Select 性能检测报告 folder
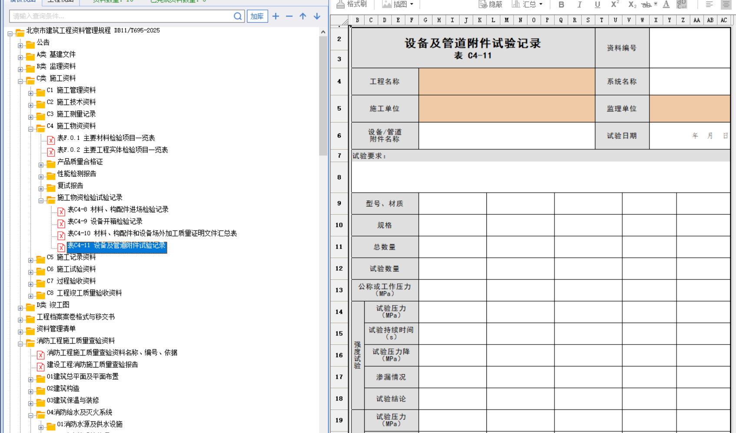The image size is (736, 433). click(76, 174)
